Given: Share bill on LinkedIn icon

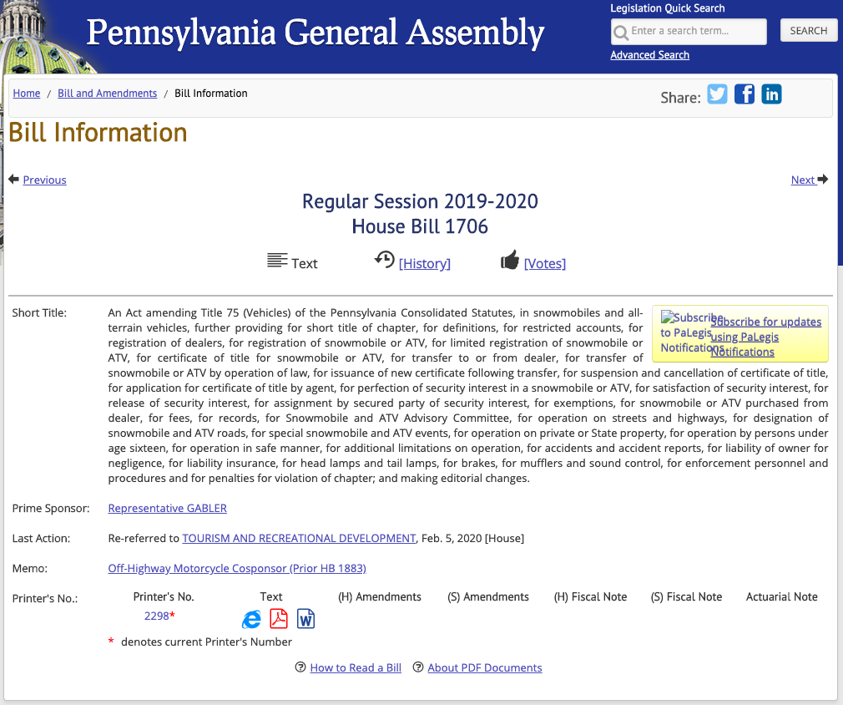Looking at the screenshot, I should click(771, 94).
